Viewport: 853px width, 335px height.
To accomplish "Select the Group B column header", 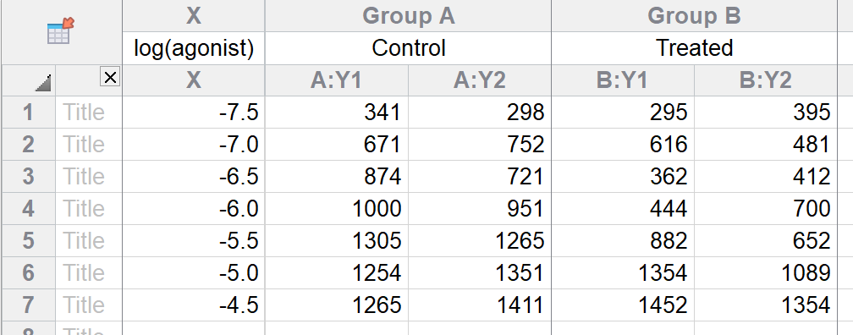I will [x=694, y=16].
